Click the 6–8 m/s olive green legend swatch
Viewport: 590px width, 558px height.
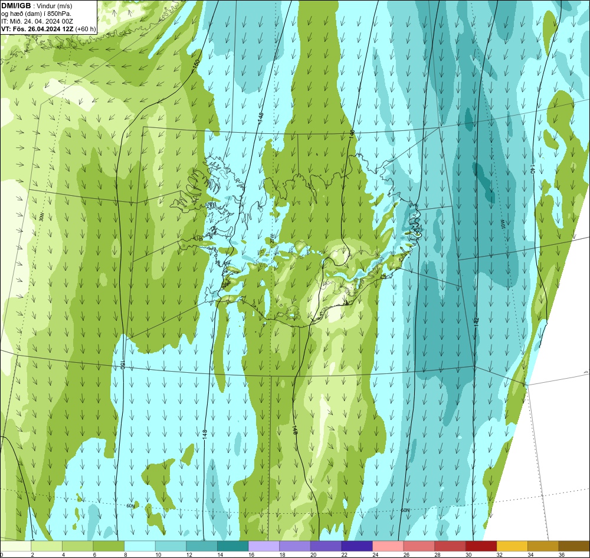coord(109,546)
